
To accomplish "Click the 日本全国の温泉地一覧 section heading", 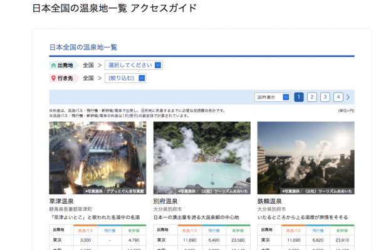I will tap(83, 47).
